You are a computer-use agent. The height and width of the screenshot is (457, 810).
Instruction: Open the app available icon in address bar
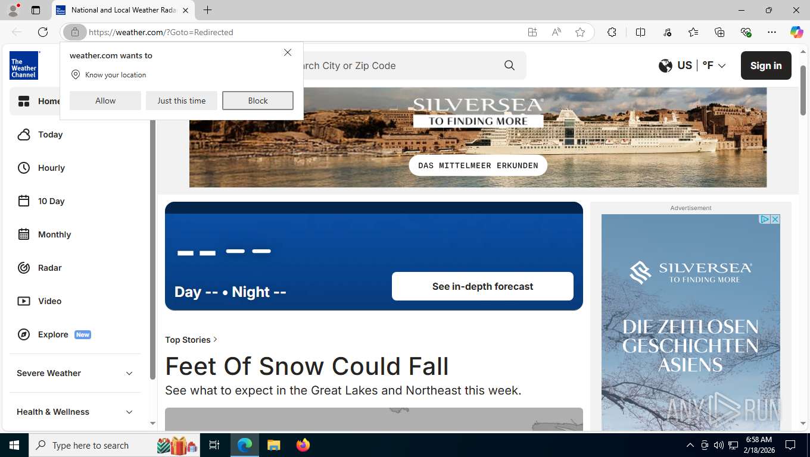pos(532,32)
